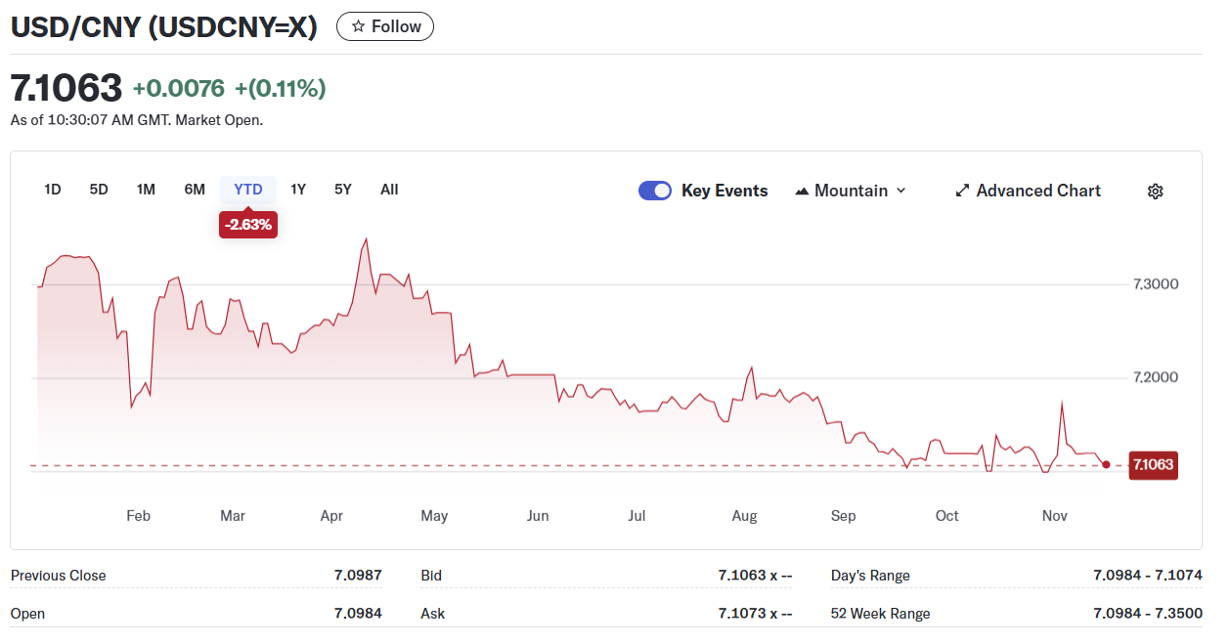Open the Advanced Chart link
1230x644 pixels.
tap(1037, 191)
